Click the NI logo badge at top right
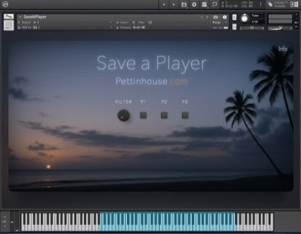This screenshot has width=301, height=234. (294, 4)
